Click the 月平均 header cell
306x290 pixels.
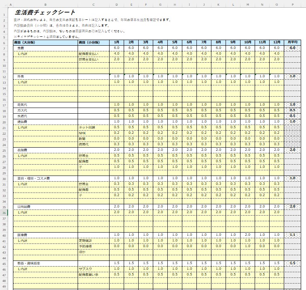tap(293, 42)
